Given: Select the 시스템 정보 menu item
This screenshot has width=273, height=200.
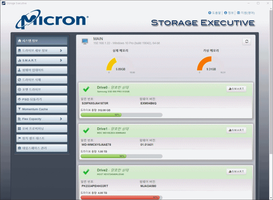Looking at the screenshot, I should (x=42, y=41).
